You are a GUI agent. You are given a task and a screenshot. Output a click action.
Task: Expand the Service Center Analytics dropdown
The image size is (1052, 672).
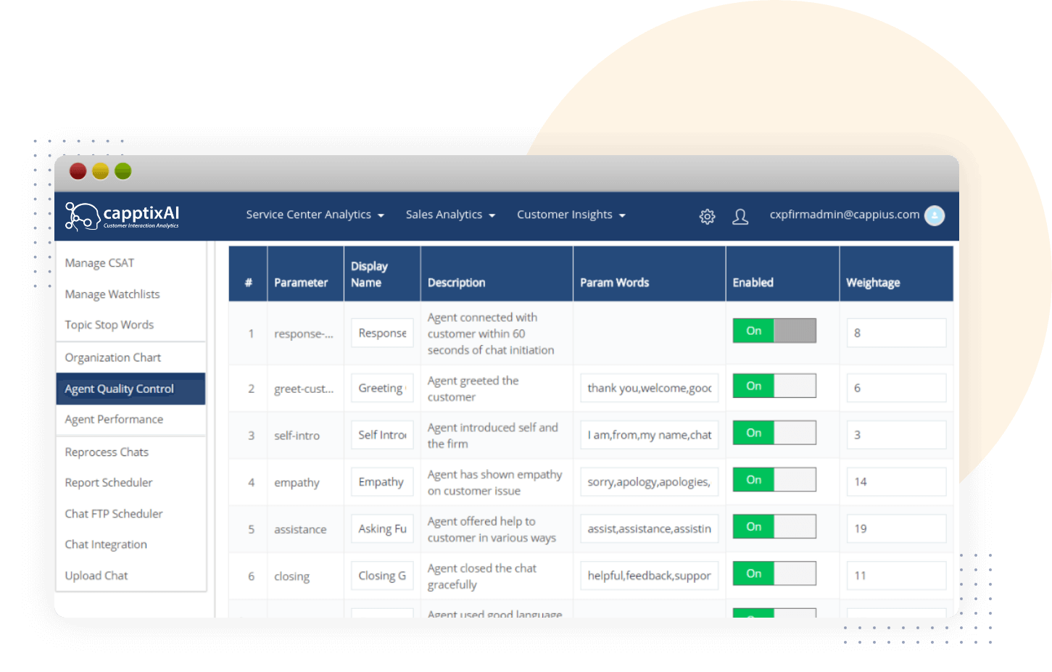[x=315, y=215]
